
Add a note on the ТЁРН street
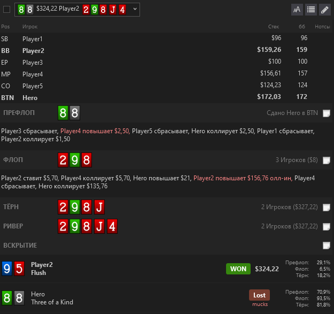tap(327, 207)
